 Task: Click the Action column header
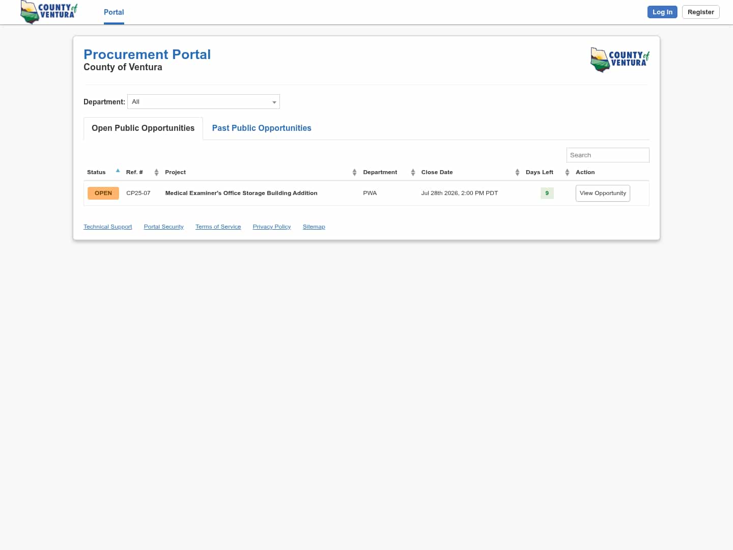coord(585,172)
